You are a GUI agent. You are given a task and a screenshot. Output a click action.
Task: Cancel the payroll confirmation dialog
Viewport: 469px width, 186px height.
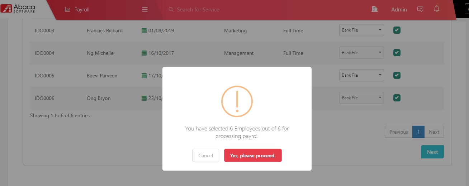pos(205,156)
